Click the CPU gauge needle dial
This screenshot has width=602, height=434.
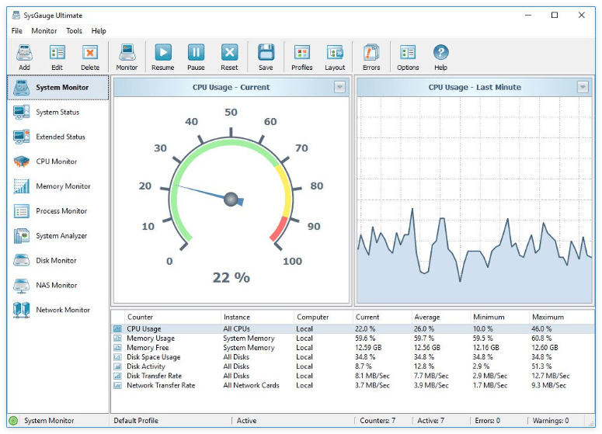point(231,199)
